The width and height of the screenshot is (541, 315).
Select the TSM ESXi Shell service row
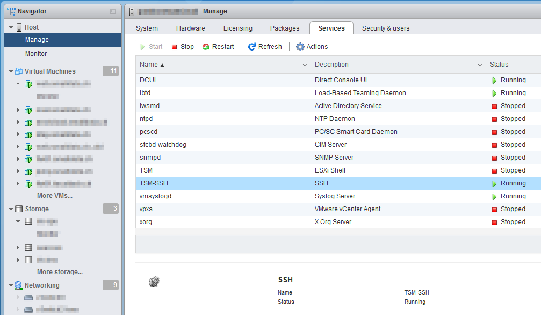338,170
